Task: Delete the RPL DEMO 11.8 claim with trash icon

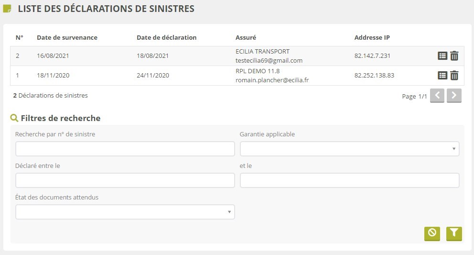Action: point(454,76)
